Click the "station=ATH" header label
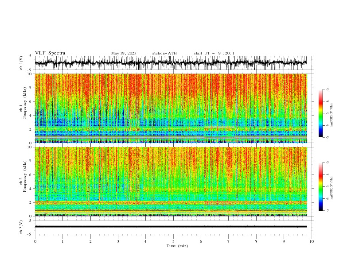The image size is (351, 271). [164, 53]
